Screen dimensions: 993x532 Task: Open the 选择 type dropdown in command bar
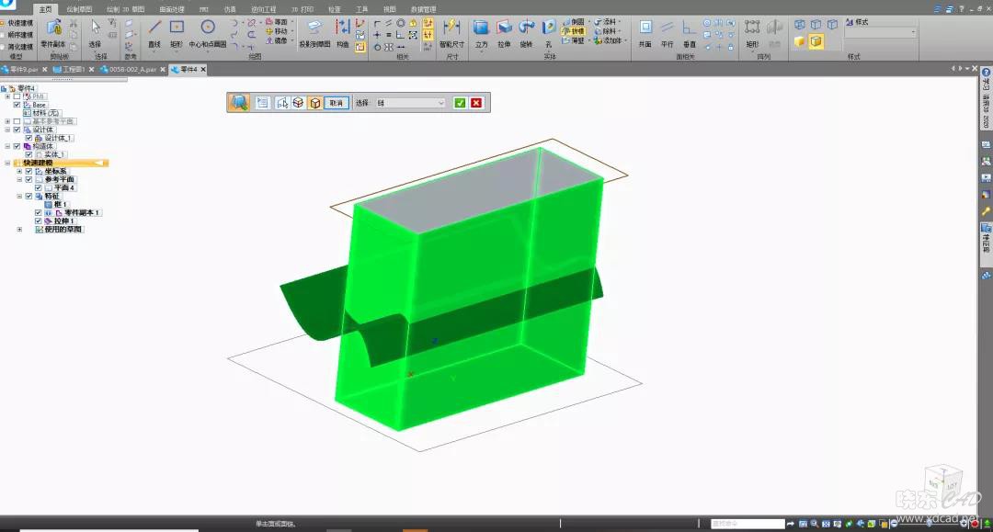[x=440, y=103]
